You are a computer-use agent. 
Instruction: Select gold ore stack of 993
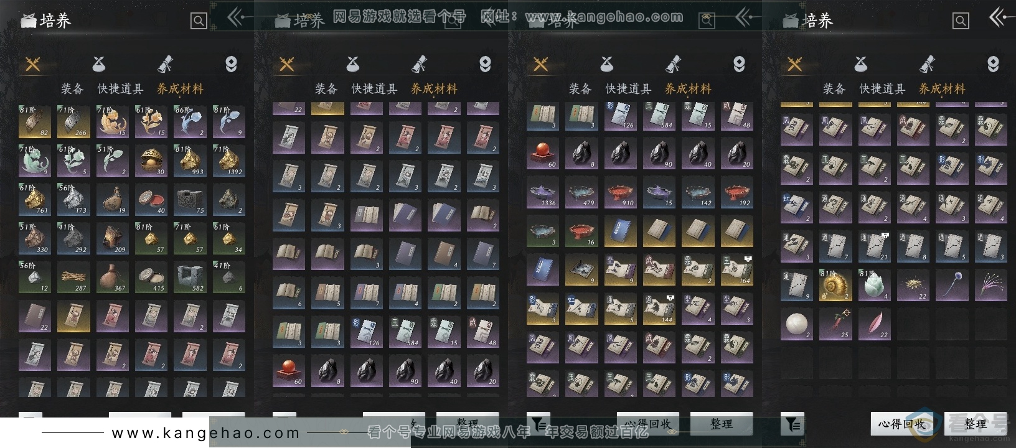(190, 161)
